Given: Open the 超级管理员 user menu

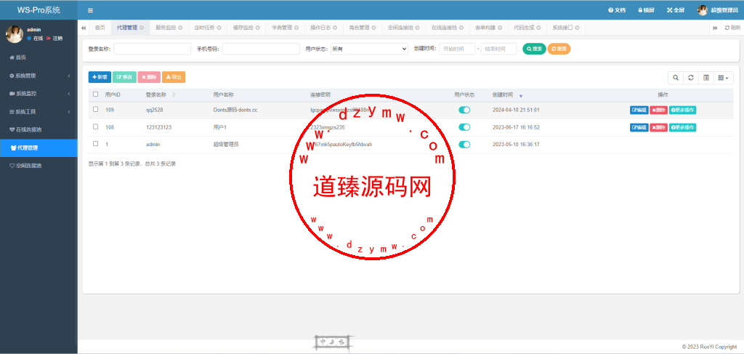Looking at the screenshot, I should [717, 10].
